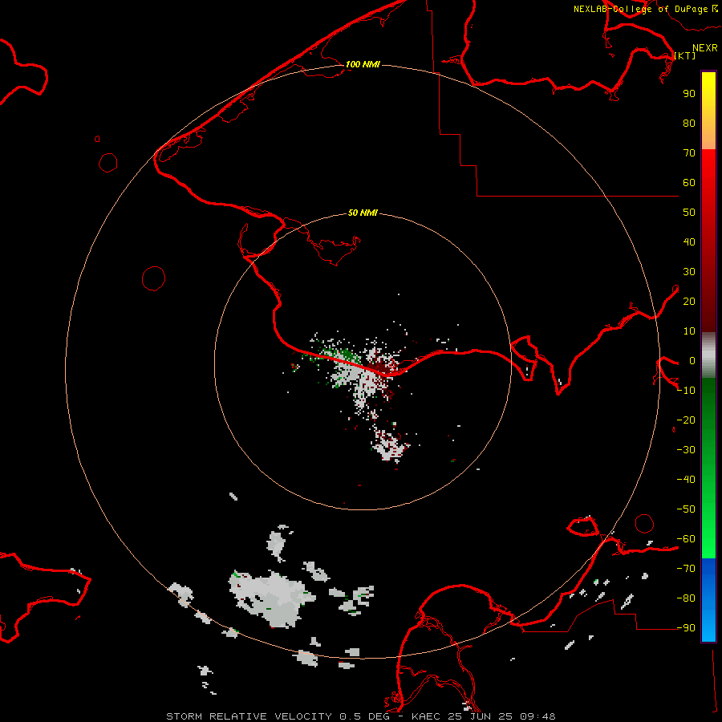Click the positive 70 scale value
The height and width of the screenshot is (722, 722).
[689, 153]
